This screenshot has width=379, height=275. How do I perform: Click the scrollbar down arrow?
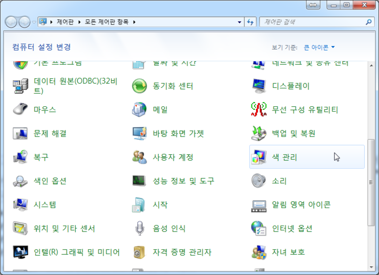point(371,267)
